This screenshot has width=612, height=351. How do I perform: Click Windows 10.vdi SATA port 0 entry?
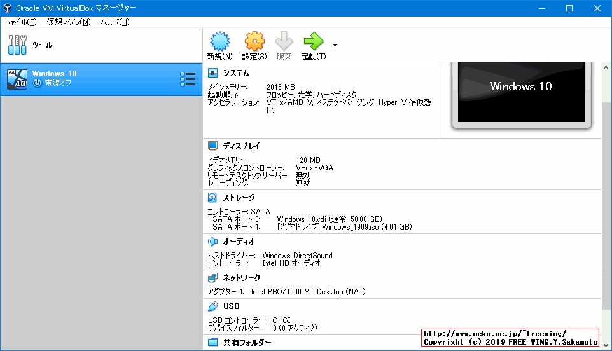click(x=330, y=219)
